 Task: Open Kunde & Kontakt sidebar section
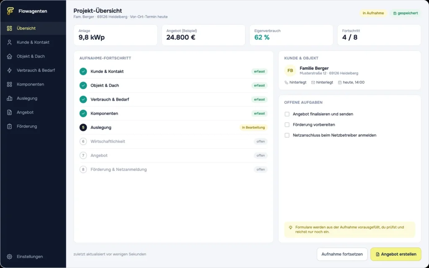(x=33, y=42)
